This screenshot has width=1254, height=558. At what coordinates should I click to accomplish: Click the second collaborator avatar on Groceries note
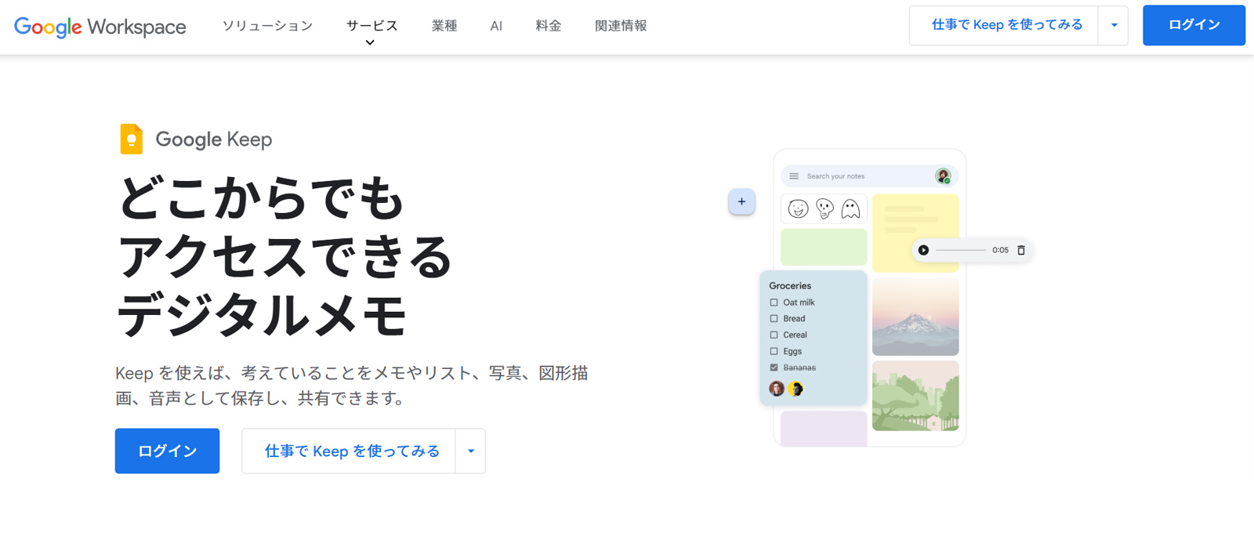pyautogui.click(x=796, y=389)
